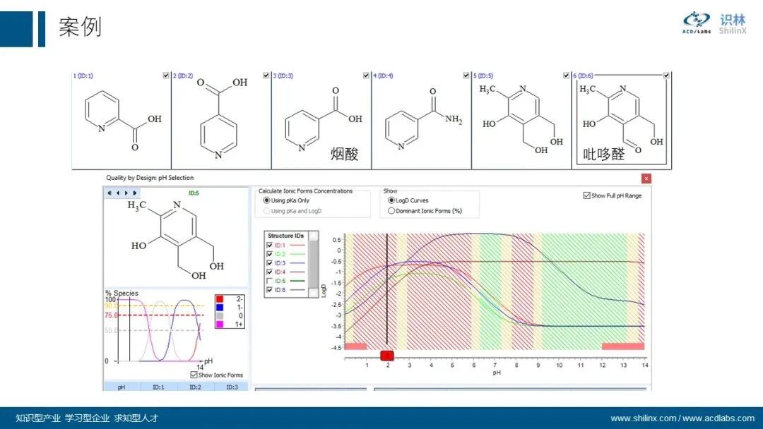Toggle Show Full pH Range checkbox
The height and width of the screenshot is (429, 763).
tap(586, 195)
